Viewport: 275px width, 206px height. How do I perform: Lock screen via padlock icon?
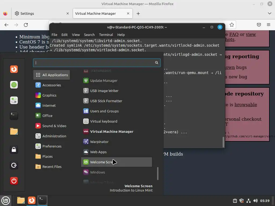click(x=14, y=150)
